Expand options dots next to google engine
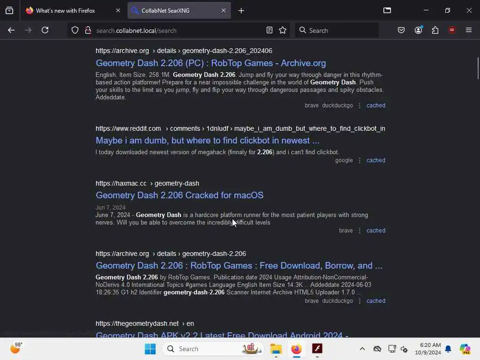The width and height of the screenshot is (480, 360). coord(360,160)
